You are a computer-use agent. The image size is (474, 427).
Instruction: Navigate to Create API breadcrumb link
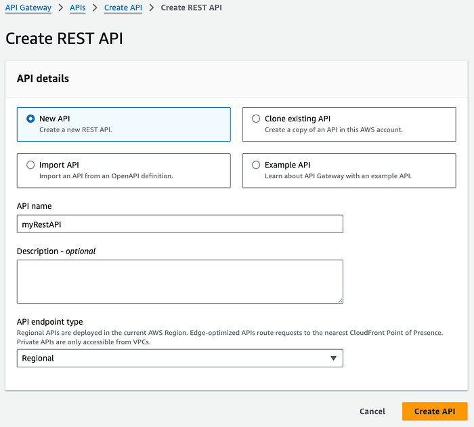tap(123, 7)
